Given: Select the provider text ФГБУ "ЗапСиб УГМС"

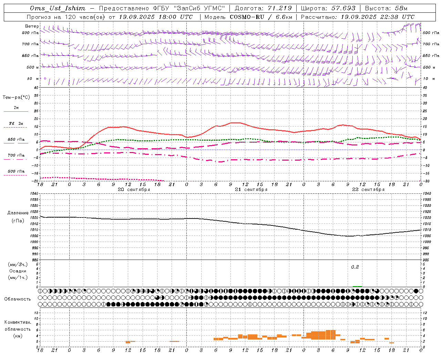Looking at the screenshot, I should [189, 8].
